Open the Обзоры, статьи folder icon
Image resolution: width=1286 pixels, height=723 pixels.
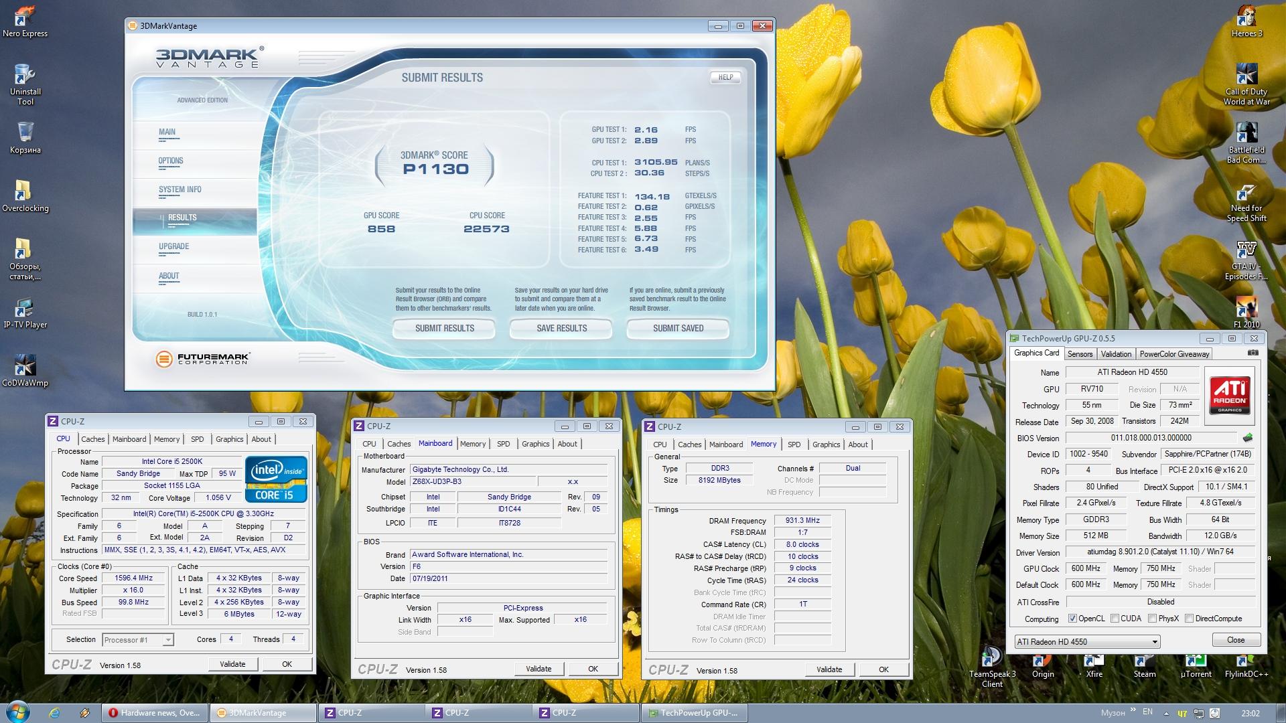tap(25, 258)
